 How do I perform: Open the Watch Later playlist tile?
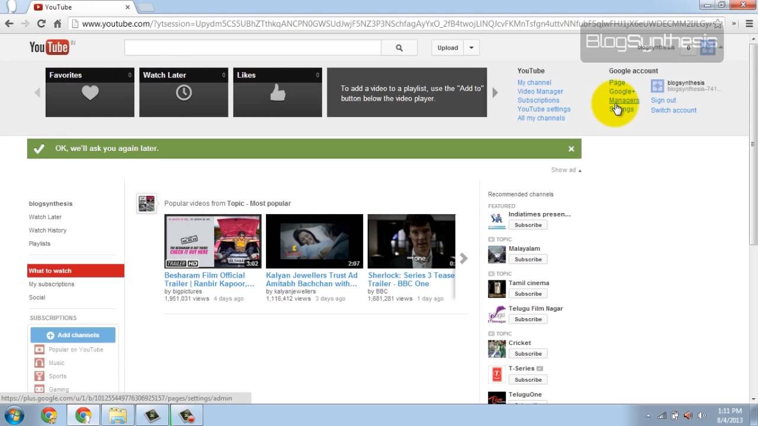pyautogui.click(x=184, y=92)
